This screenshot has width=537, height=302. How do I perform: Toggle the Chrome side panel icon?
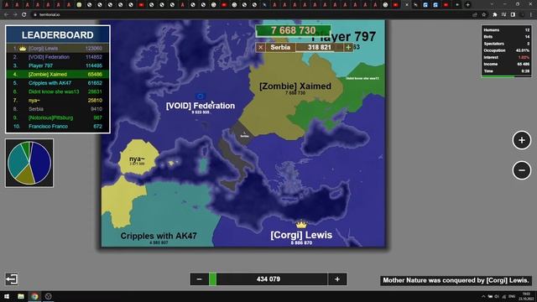coord(513,15)
